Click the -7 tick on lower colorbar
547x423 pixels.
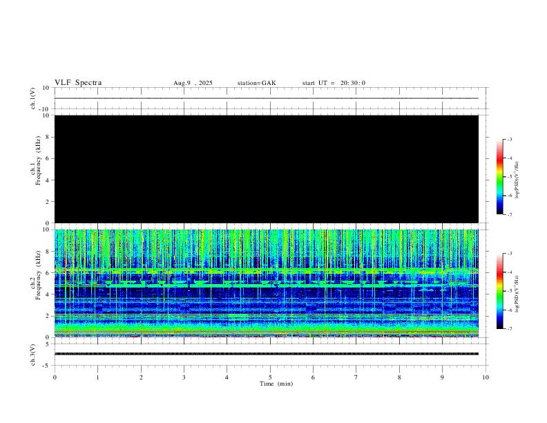click(x=510, y=329)
